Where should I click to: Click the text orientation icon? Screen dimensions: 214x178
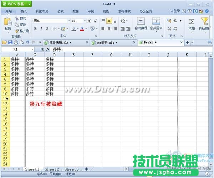[123, 21]
